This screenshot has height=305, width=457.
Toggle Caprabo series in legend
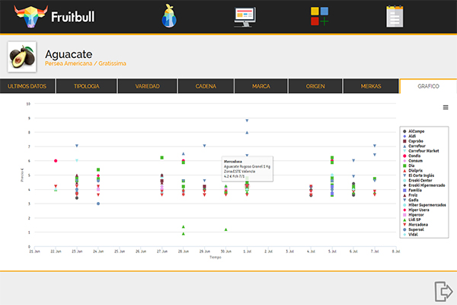click(413, 141)
